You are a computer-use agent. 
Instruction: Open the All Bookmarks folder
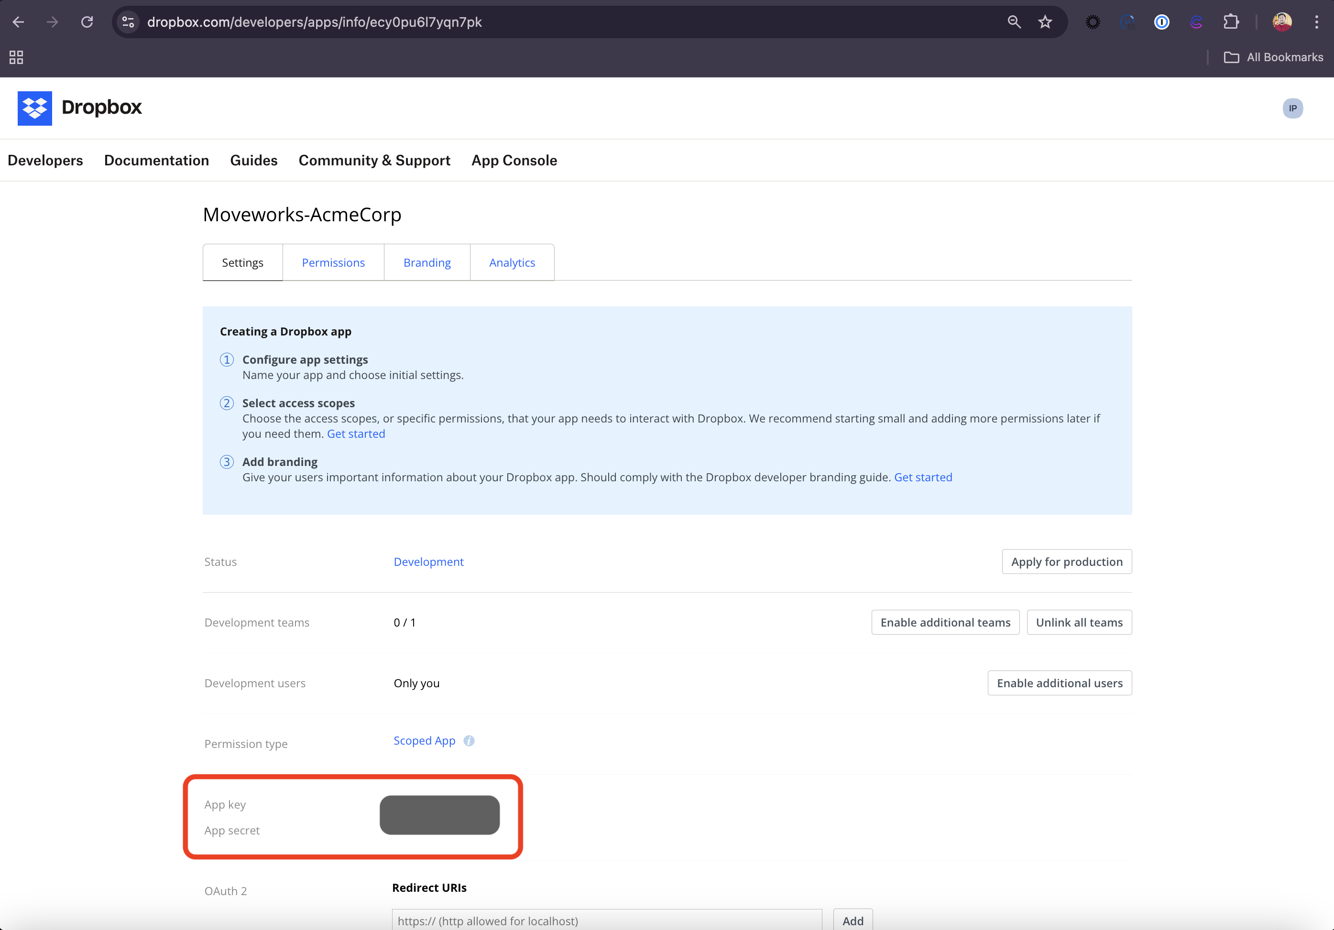[1273, 57]
